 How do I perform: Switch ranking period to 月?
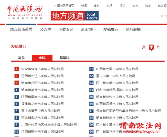(x=144, y=47)
